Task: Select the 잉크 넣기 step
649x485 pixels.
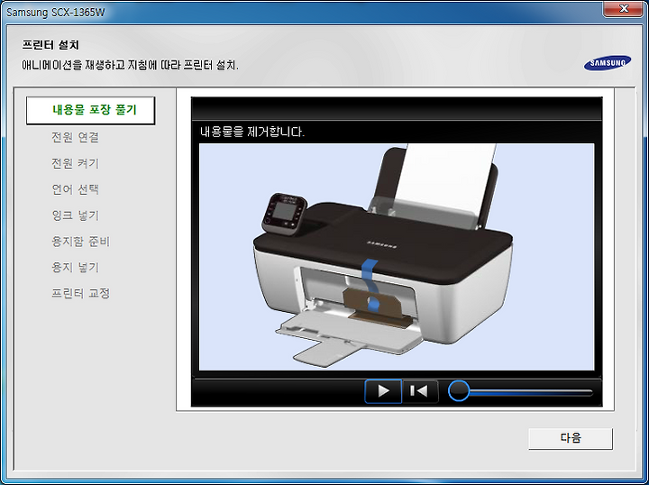Action: point(76,215)
